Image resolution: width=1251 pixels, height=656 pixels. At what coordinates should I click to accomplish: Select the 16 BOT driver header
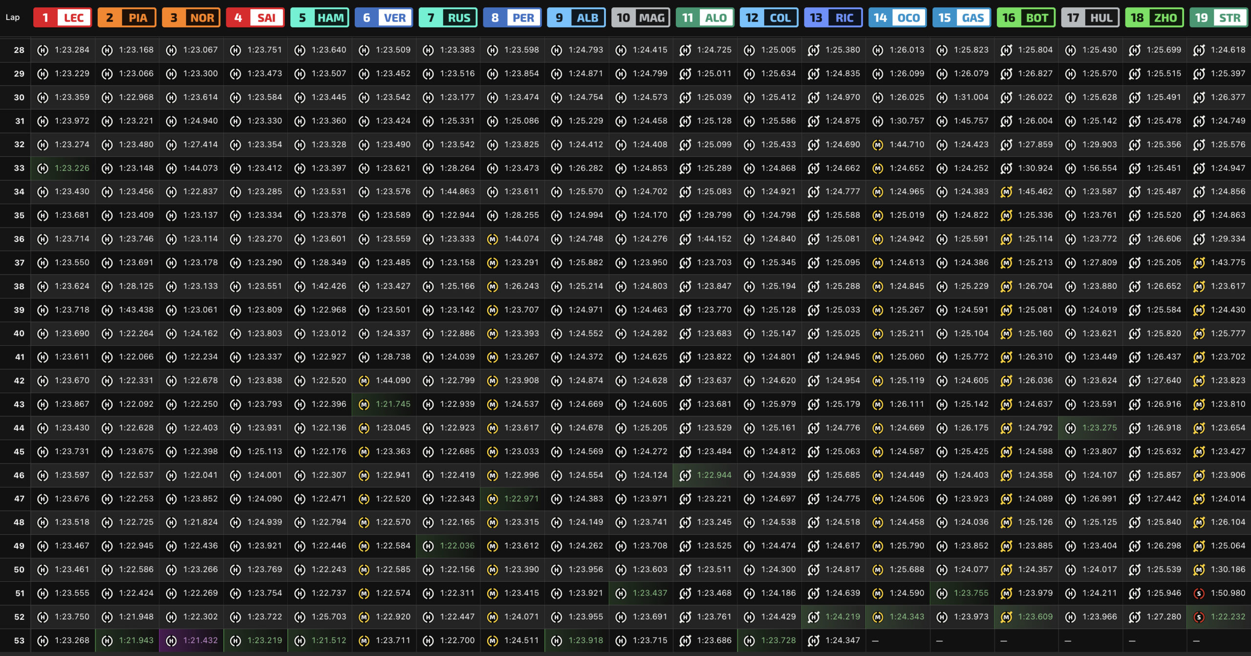1026,18
